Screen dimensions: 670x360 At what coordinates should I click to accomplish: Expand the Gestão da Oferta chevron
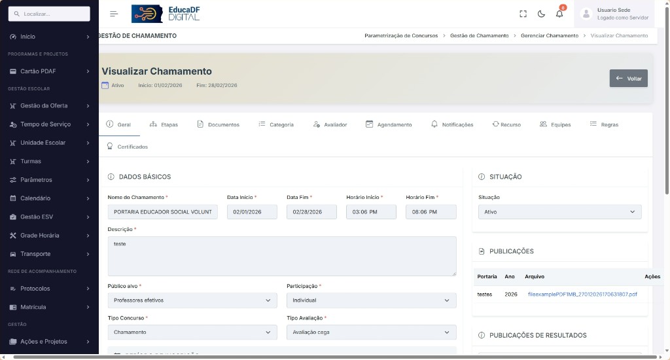point(88,105)
